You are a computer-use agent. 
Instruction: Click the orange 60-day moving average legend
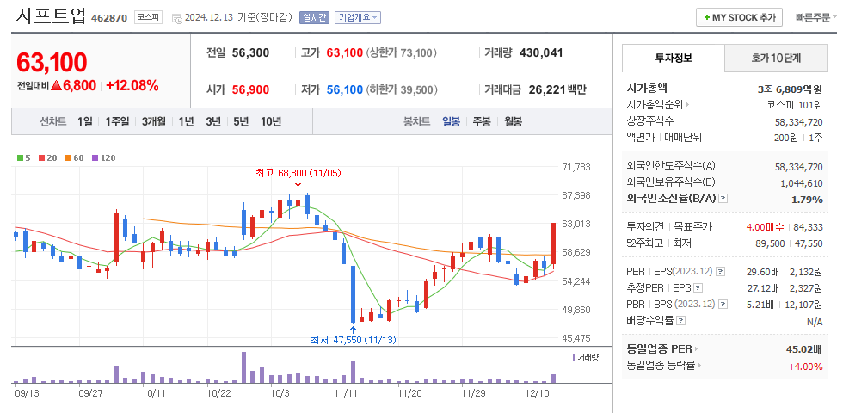[75, 158]
